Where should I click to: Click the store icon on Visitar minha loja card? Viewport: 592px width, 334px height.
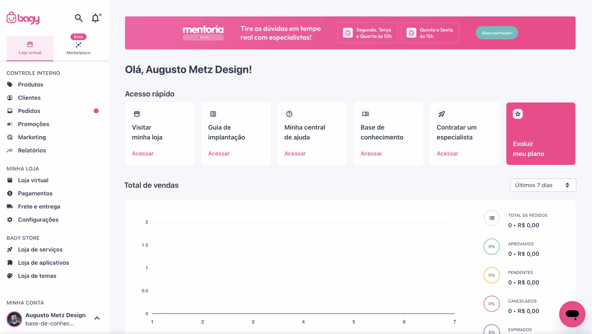[x=137, y=114]
